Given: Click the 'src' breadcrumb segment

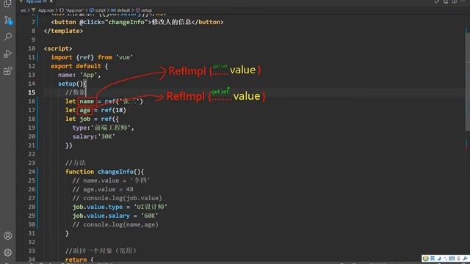Looking at the screenshot, I should click(23, 10).
